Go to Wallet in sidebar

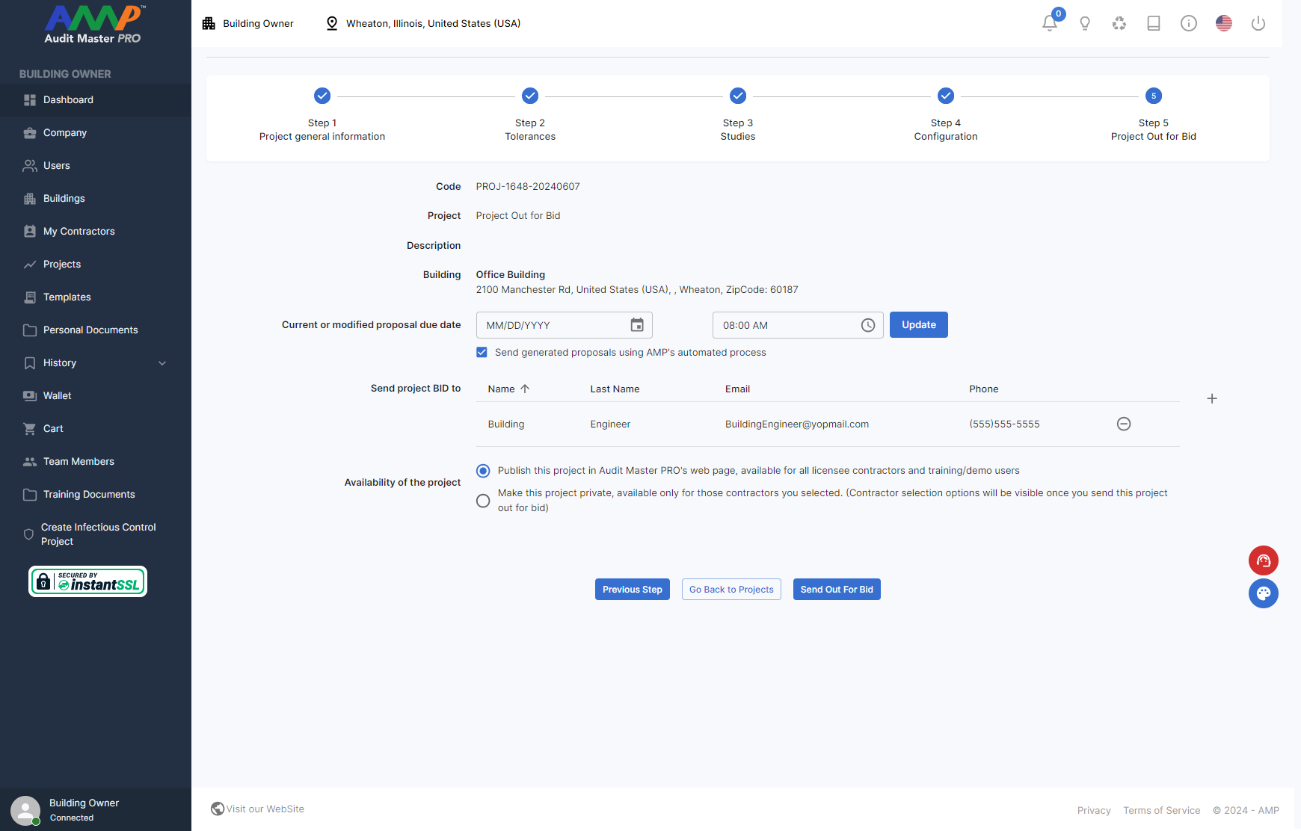(57, 395)
